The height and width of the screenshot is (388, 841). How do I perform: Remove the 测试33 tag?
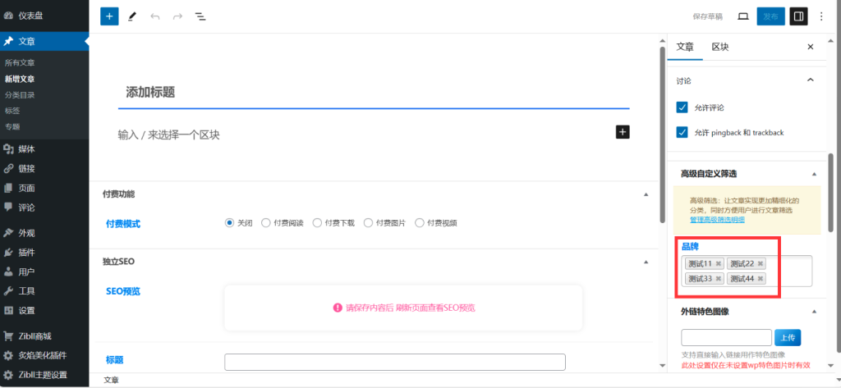click(718, 279)
